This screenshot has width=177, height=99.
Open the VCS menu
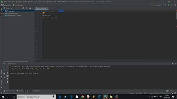coord(44,2)
